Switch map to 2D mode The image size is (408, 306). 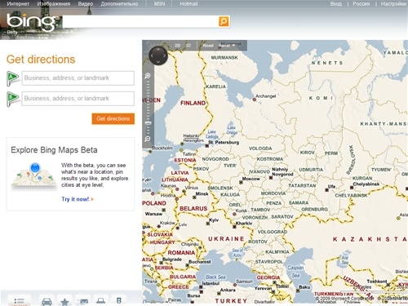[177, 46]
